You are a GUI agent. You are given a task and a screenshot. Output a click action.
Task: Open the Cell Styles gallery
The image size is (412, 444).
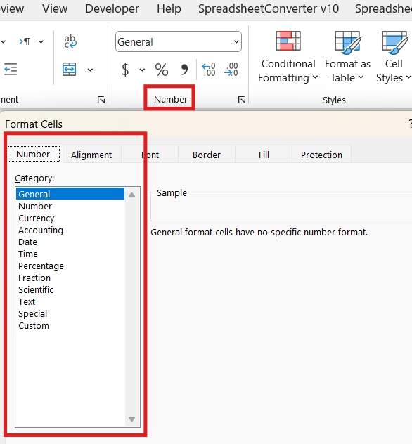[x=394, y=57]
